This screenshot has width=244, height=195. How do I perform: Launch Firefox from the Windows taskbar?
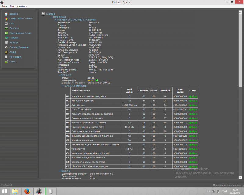[27, 191]
